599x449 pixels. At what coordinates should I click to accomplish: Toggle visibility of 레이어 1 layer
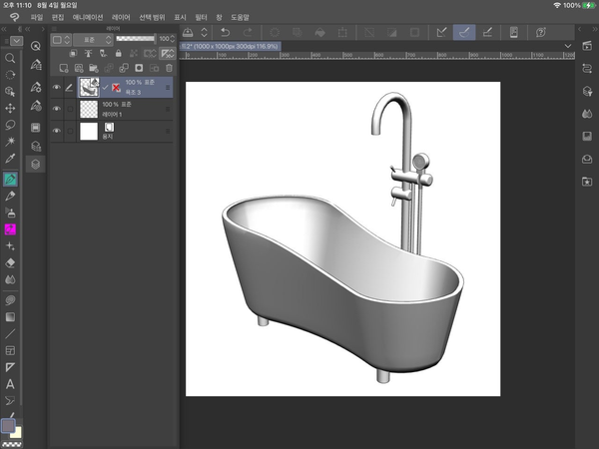56,110
